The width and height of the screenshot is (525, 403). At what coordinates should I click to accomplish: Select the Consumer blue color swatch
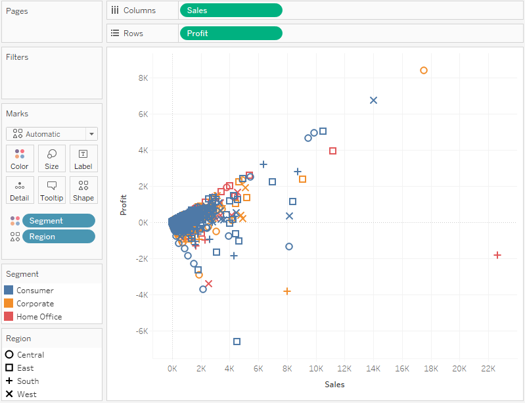9,291
